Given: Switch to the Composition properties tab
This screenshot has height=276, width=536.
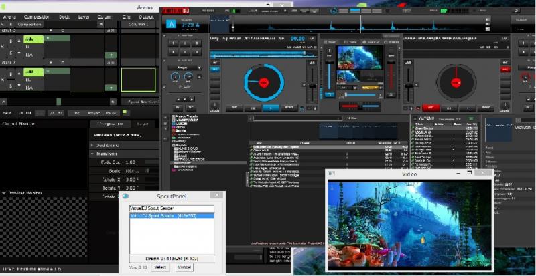Looking at the screenshot, I should (x=109, y=124).
